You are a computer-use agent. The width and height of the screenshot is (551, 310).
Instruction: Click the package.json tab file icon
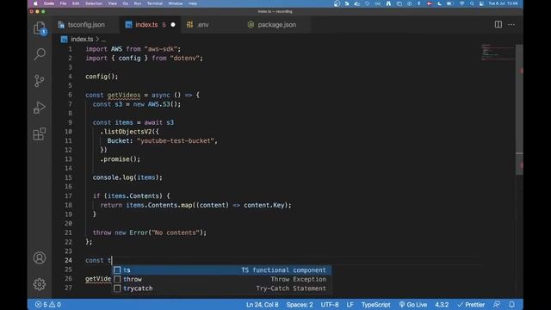coord(251,25)
